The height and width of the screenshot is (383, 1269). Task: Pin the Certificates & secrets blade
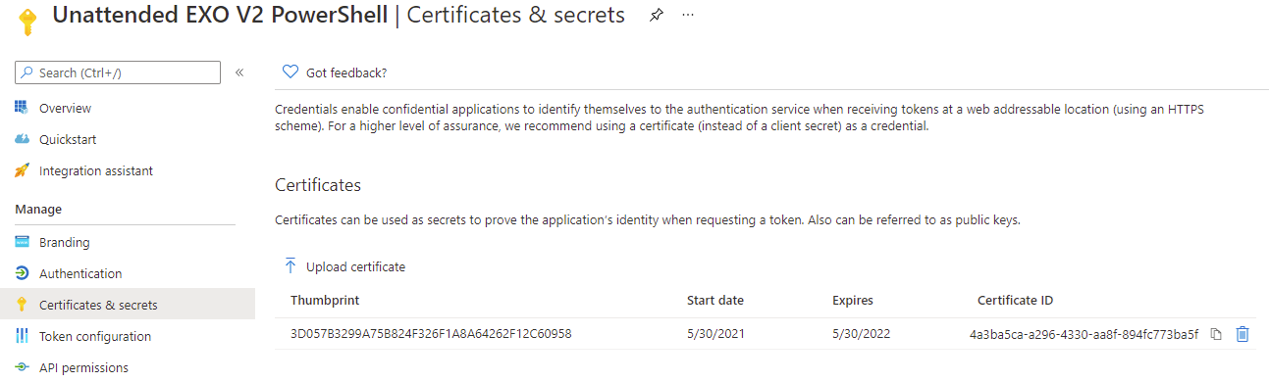click(657, 17)
